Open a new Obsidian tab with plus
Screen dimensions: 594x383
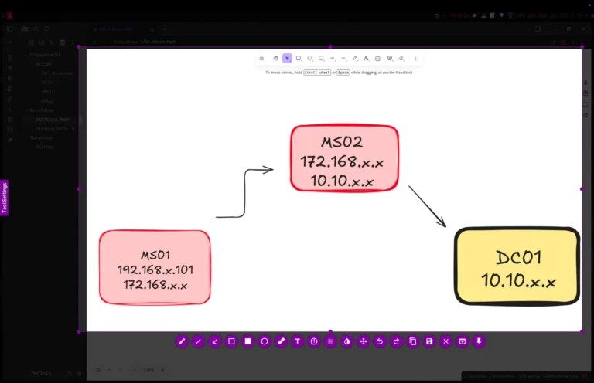click(165, 29)
